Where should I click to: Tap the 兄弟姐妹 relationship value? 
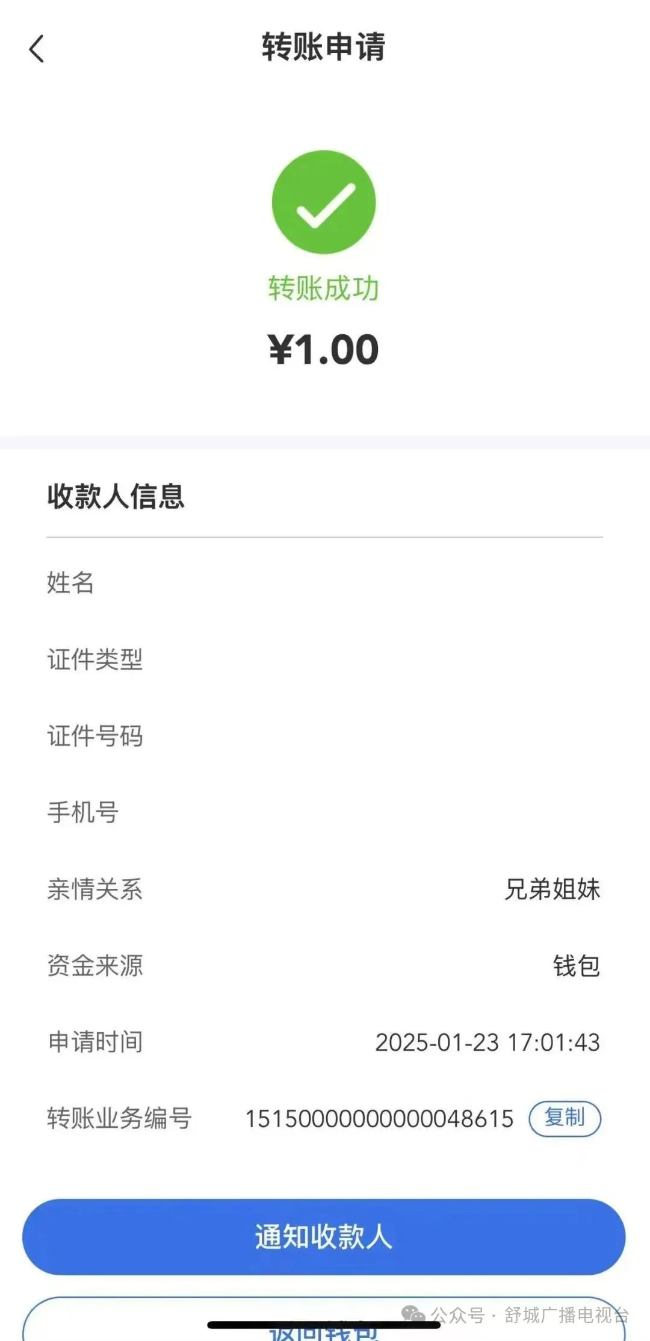point(552,889)
